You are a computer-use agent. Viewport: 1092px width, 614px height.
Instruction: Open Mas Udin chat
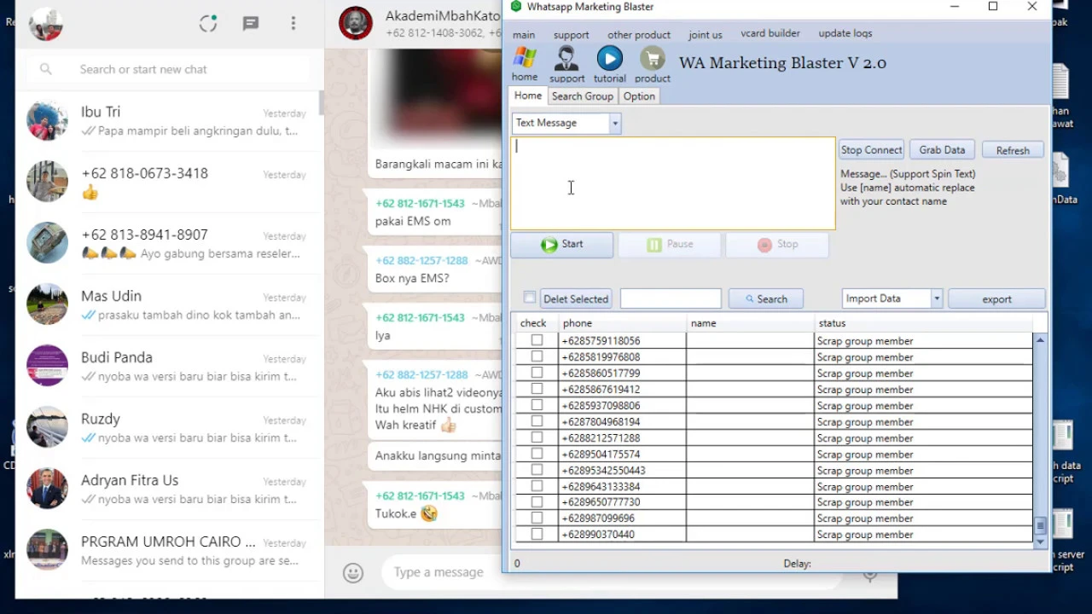[x=169, y=304]
